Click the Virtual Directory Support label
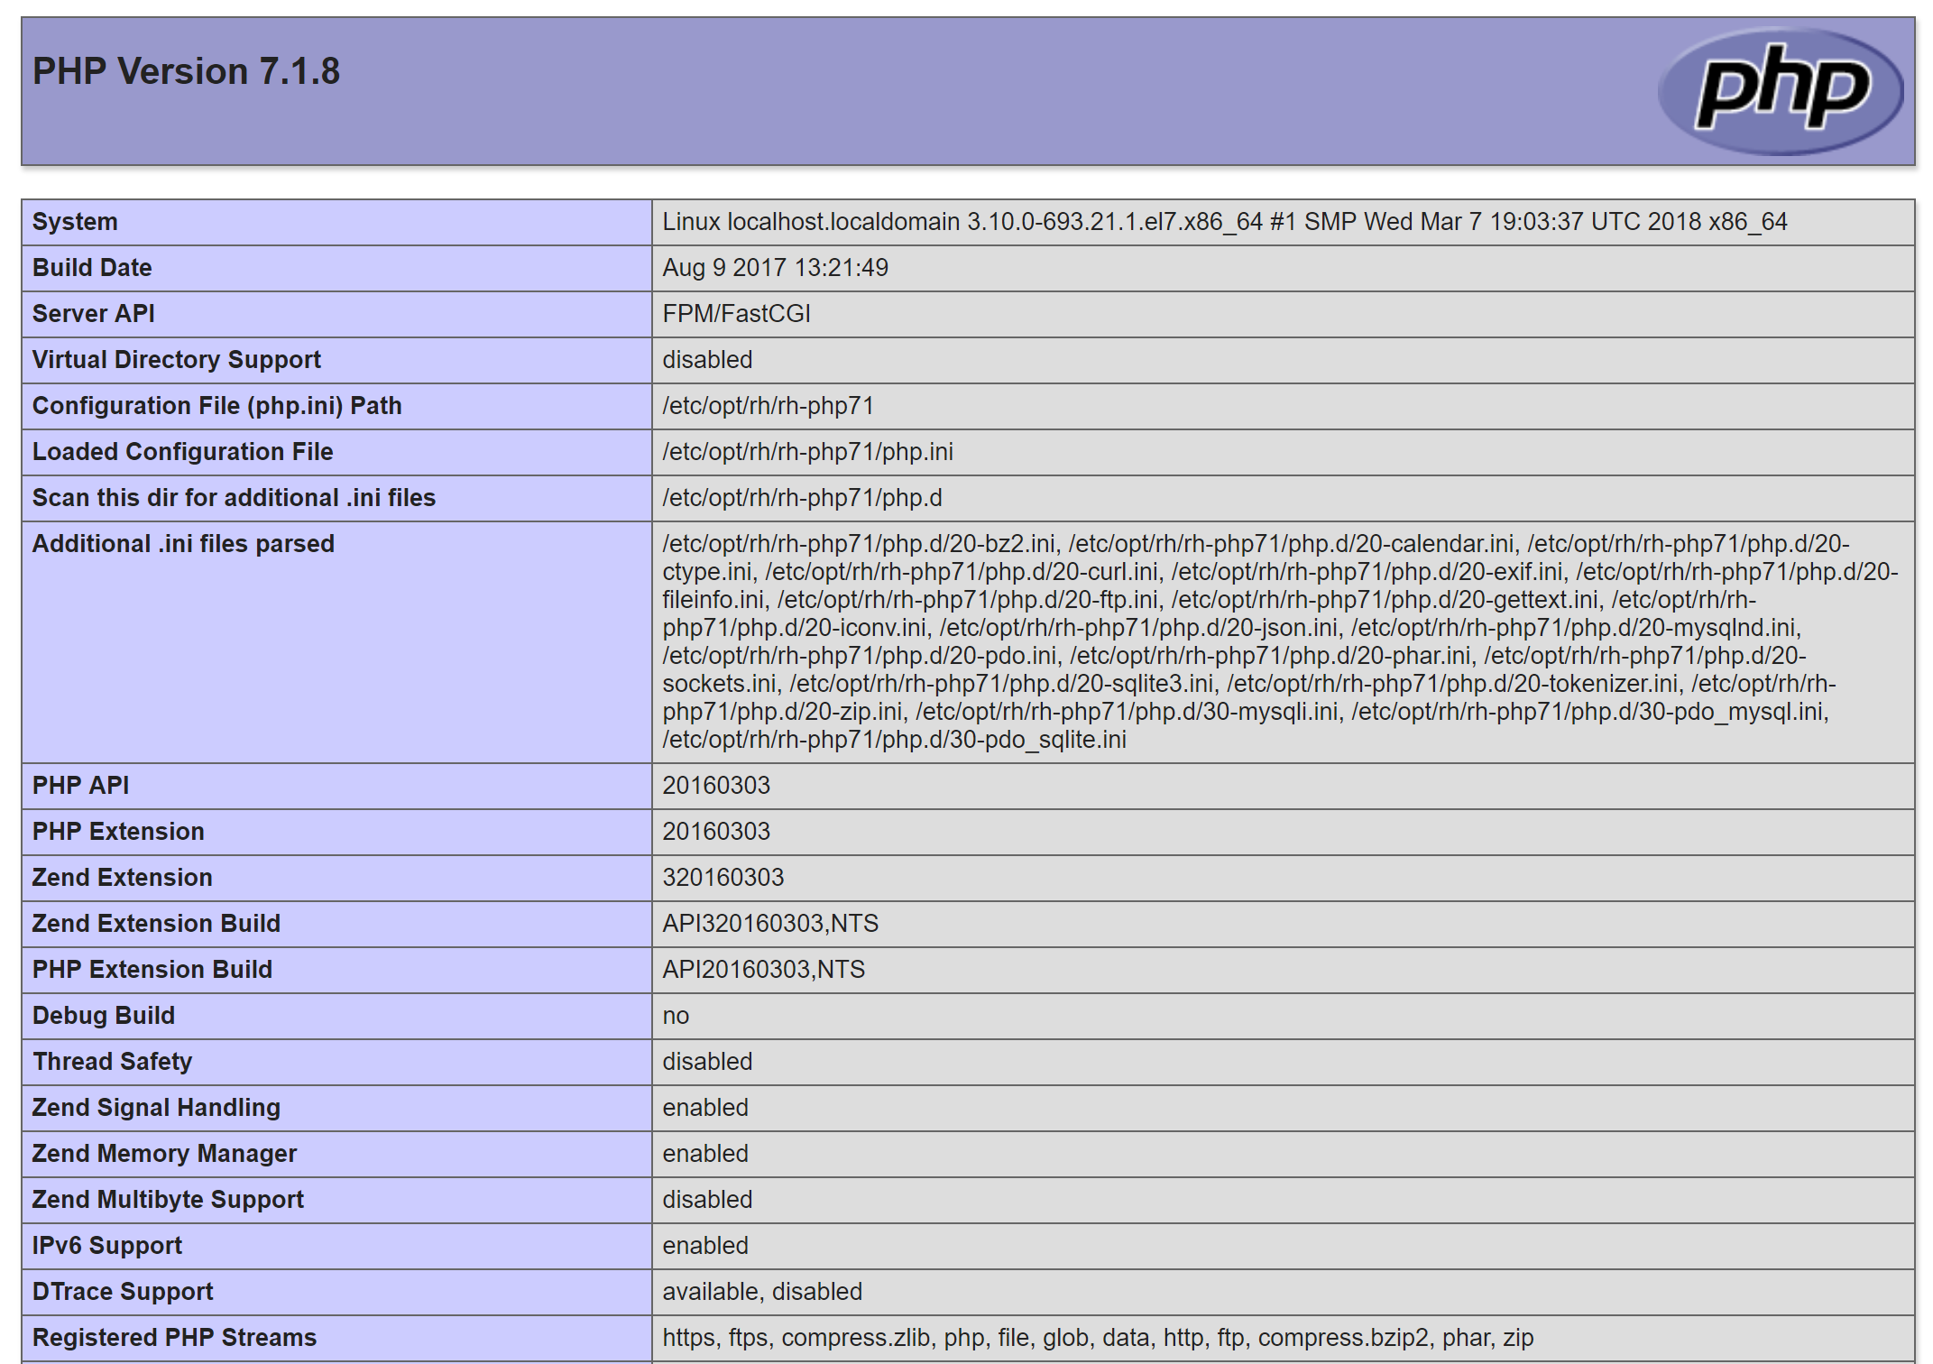 point(176,360)
